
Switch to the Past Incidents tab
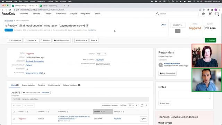[54, 85]
